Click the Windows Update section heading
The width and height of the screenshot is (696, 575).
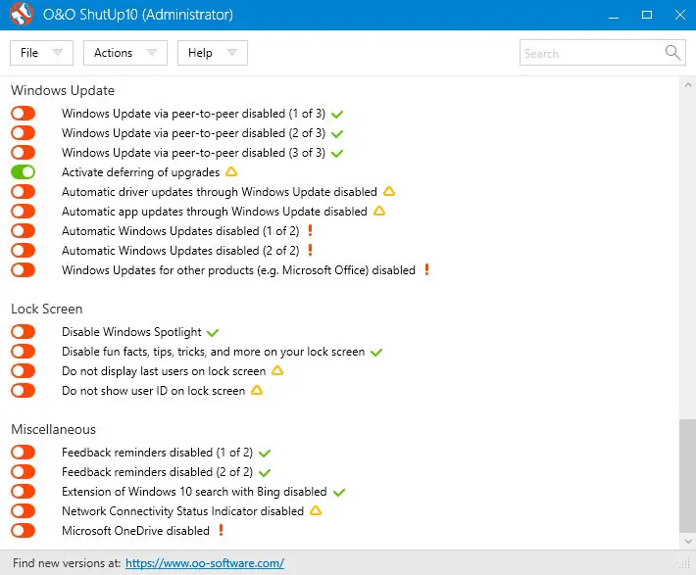63,90
